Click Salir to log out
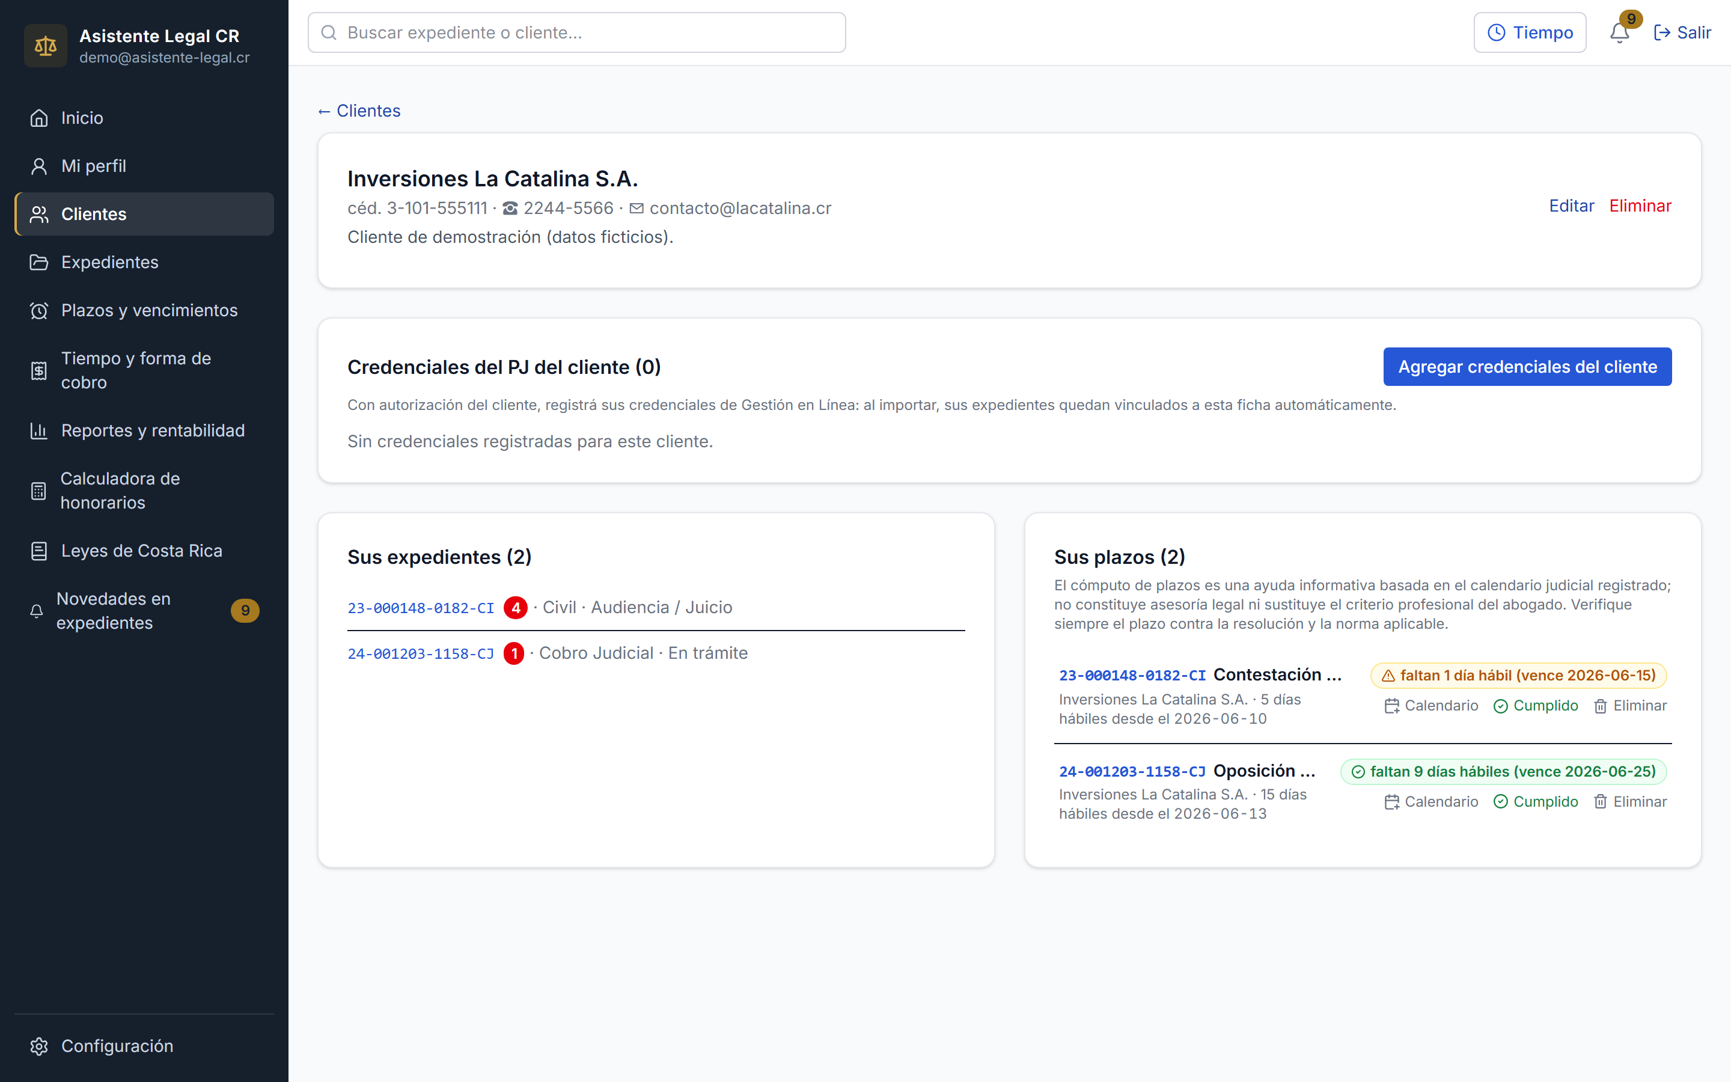 pos(1682,32)
